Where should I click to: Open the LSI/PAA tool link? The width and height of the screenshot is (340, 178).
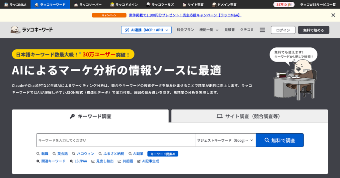[x=78, y=161]
